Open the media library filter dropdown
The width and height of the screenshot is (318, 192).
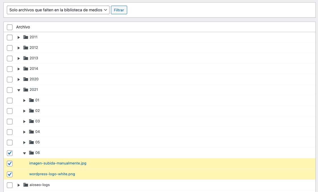tap(58, 10)
